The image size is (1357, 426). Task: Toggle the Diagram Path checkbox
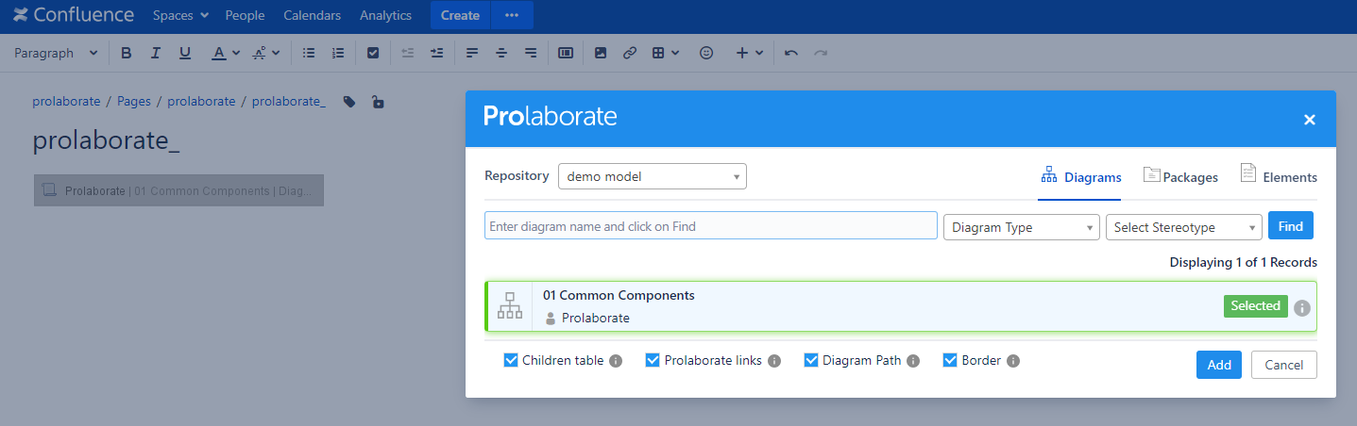[811, 360]
